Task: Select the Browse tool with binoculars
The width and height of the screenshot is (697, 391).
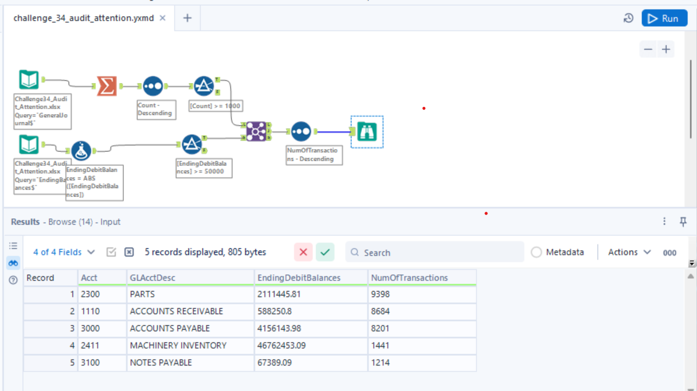Action: (x=367, y=132)
